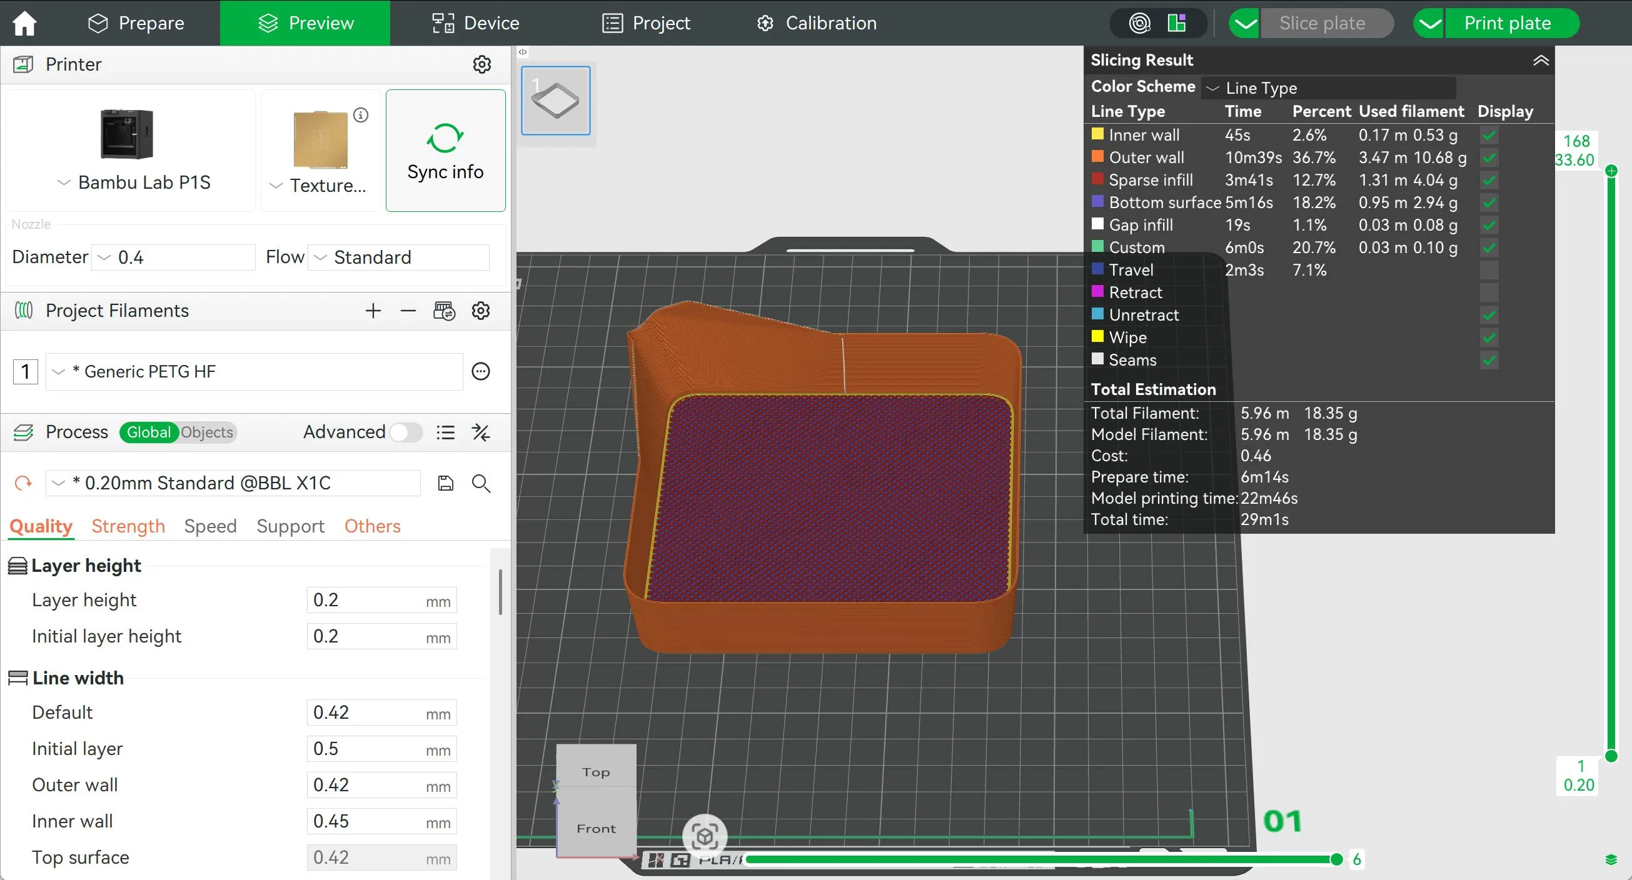Uncheck Bottom surface display checkbox
1632x880 pixels.
(x=1489, y=202)
